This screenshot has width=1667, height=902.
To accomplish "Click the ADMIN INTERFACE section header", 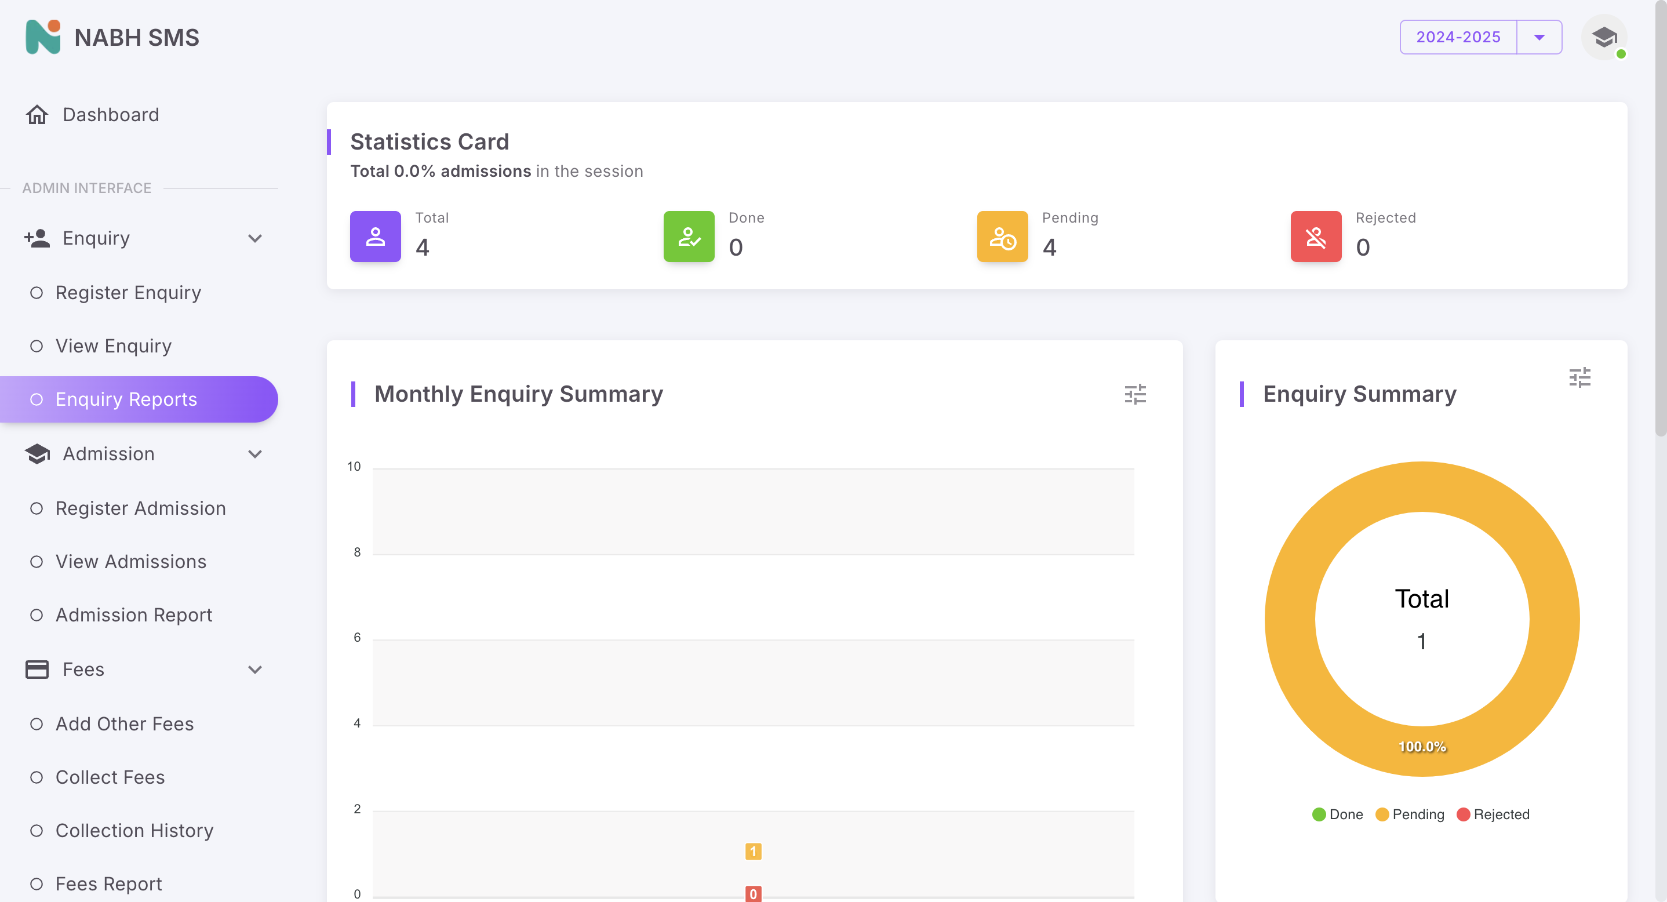I will [x=87, y=188].
